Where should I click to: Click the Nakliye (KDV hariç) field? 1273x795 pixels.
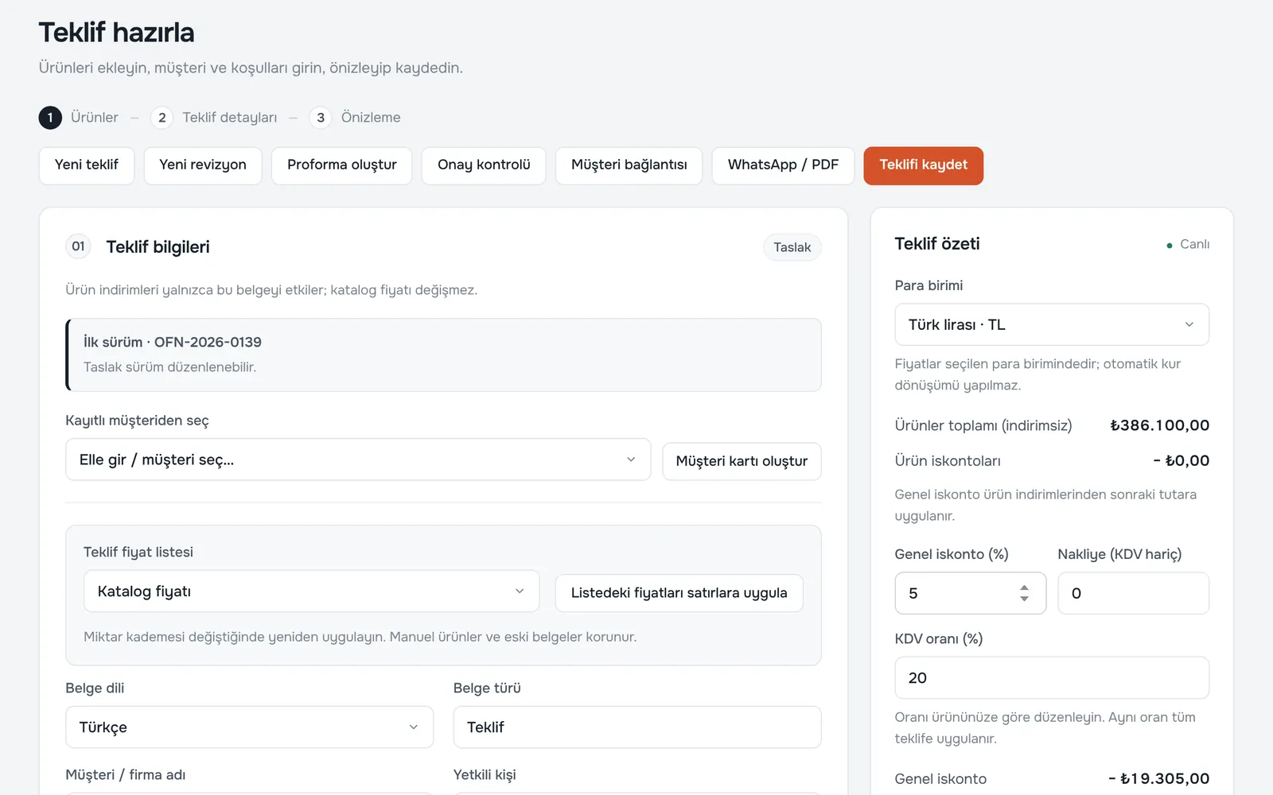(x=1133, y=593)
